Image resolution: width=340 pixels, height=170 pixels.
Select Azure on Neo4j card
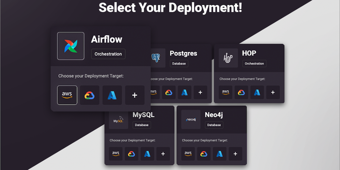(x=220, y=154)
